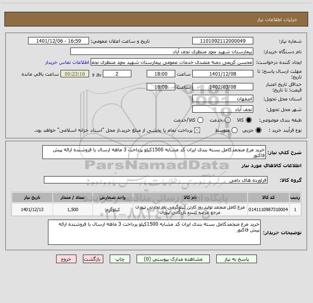Toggle the Islamic treasury payment checkbox
This screenshot has height=303, width=313.
point(197,130)
